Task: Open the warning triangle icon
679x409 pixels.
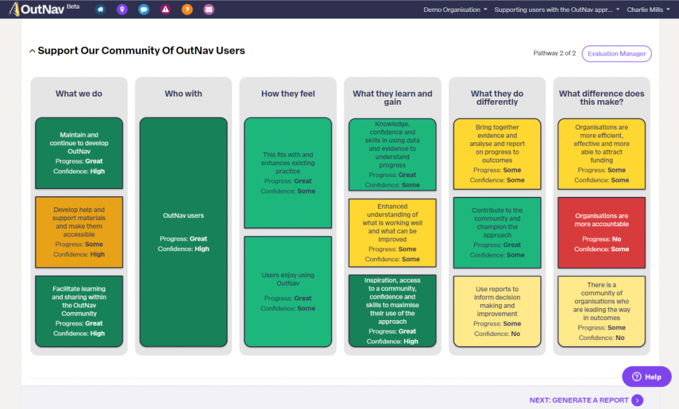Action: [165, 9]
